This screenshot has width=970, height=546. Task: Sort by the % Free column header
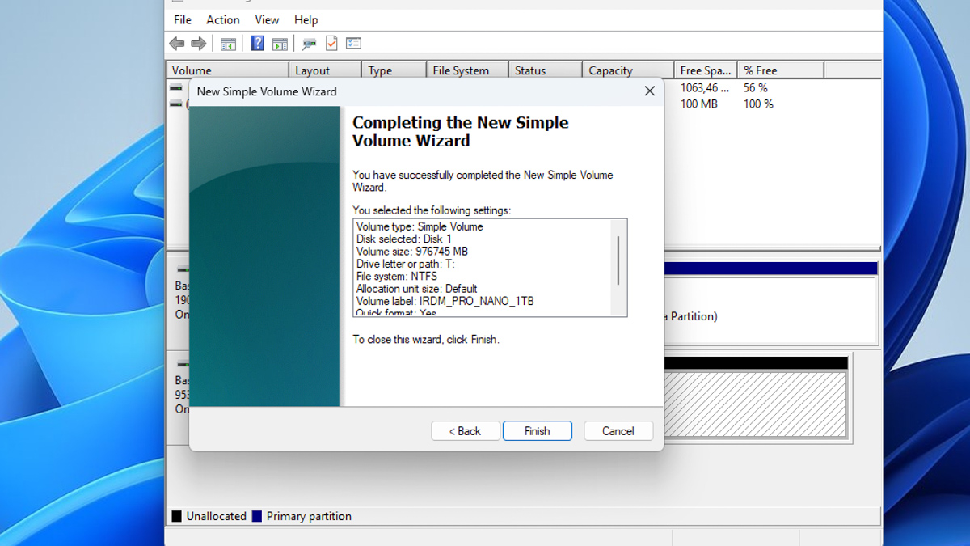click(x=780, y=70)
